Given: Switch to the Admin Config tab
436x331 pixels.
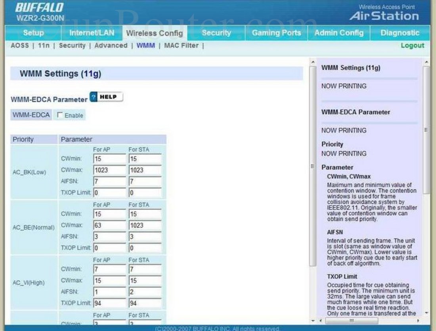Looking at the screenshot, I should click(x=339, y=33).
